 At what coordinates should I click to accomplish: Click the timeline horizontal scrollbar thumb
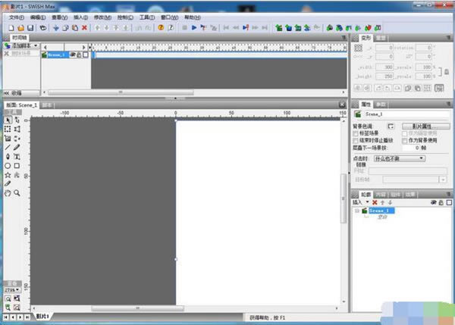(x=121, y=92)
